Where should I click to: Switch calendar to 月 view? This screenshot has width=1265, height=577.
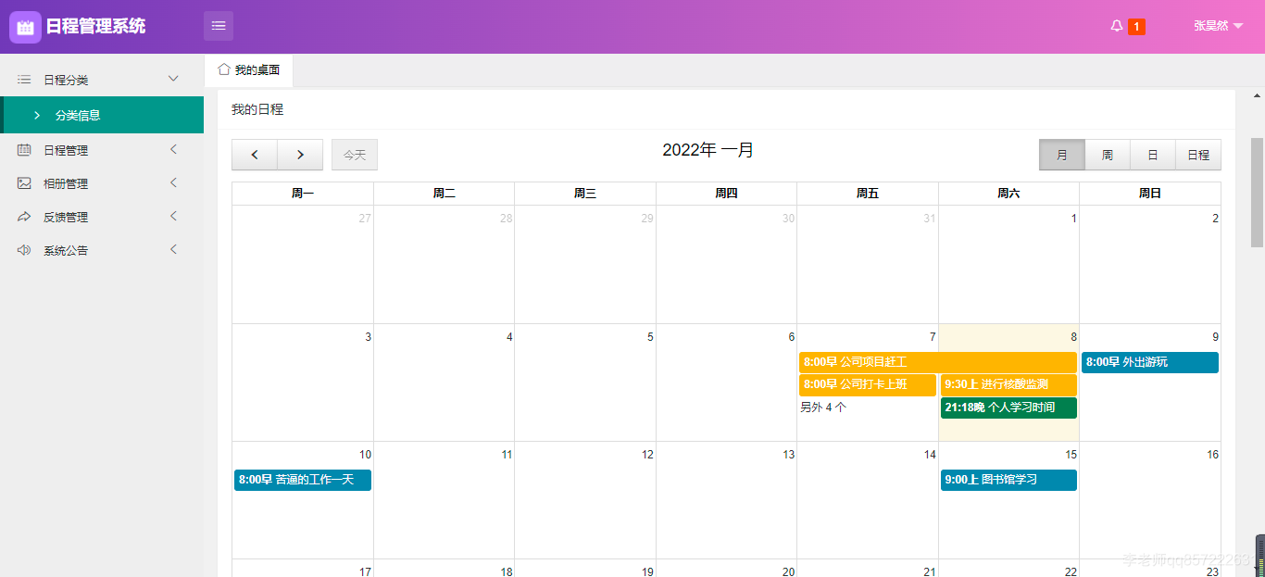(x=1062, y=155)
